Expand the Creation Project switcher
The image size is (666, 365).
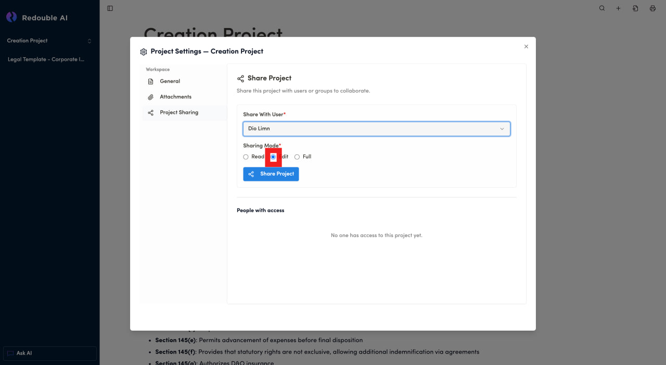(x=49, y=41)
